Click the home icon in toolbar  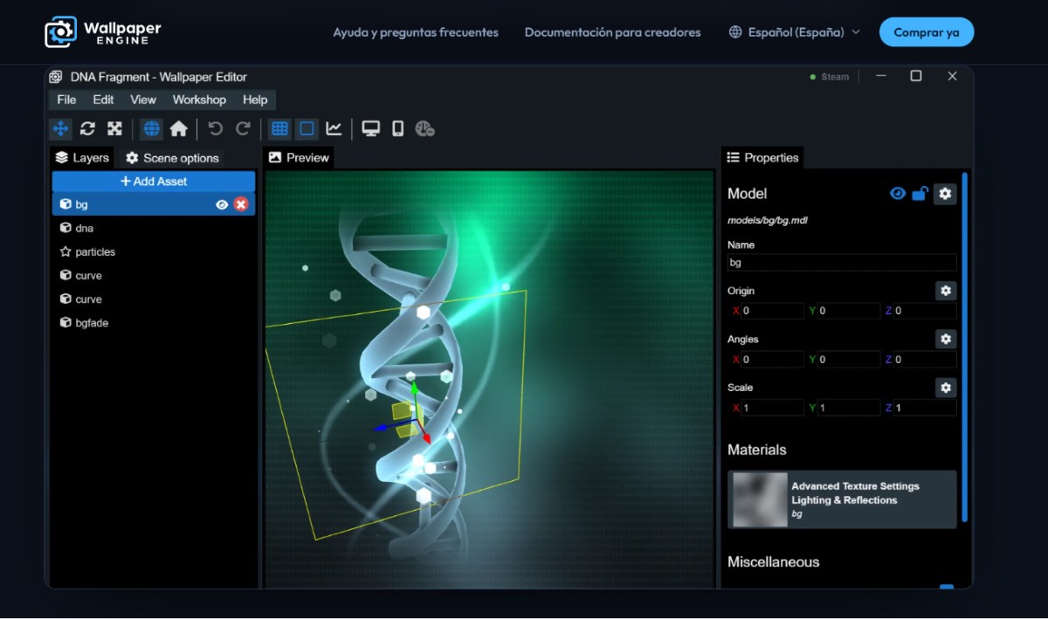[179, 129]
